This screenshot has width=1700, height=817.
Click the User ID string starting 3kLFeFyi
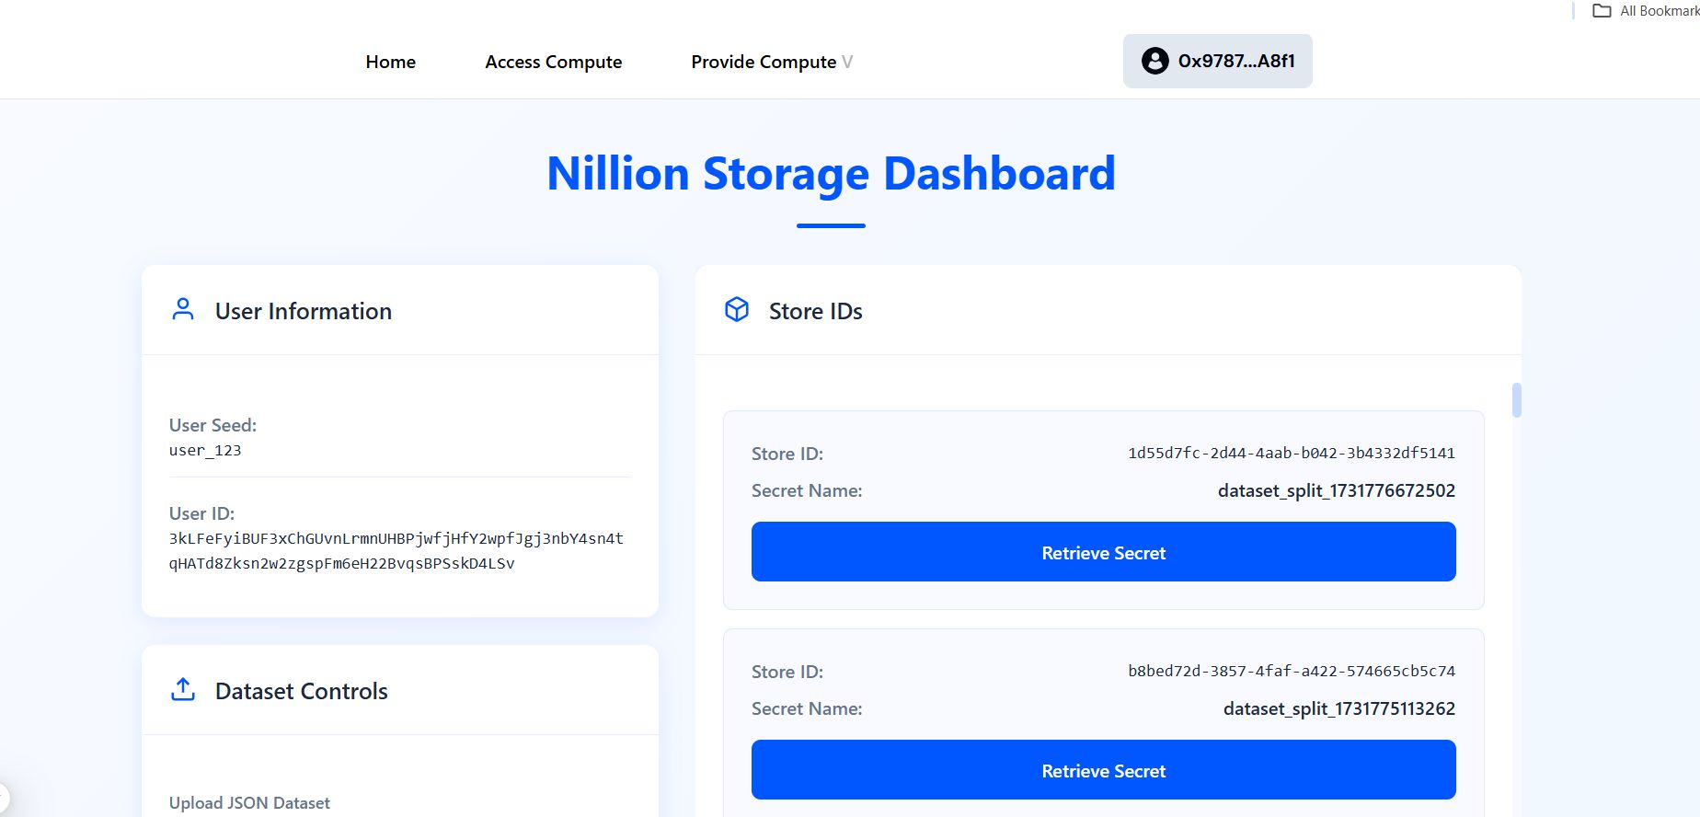tap(396, 550)
